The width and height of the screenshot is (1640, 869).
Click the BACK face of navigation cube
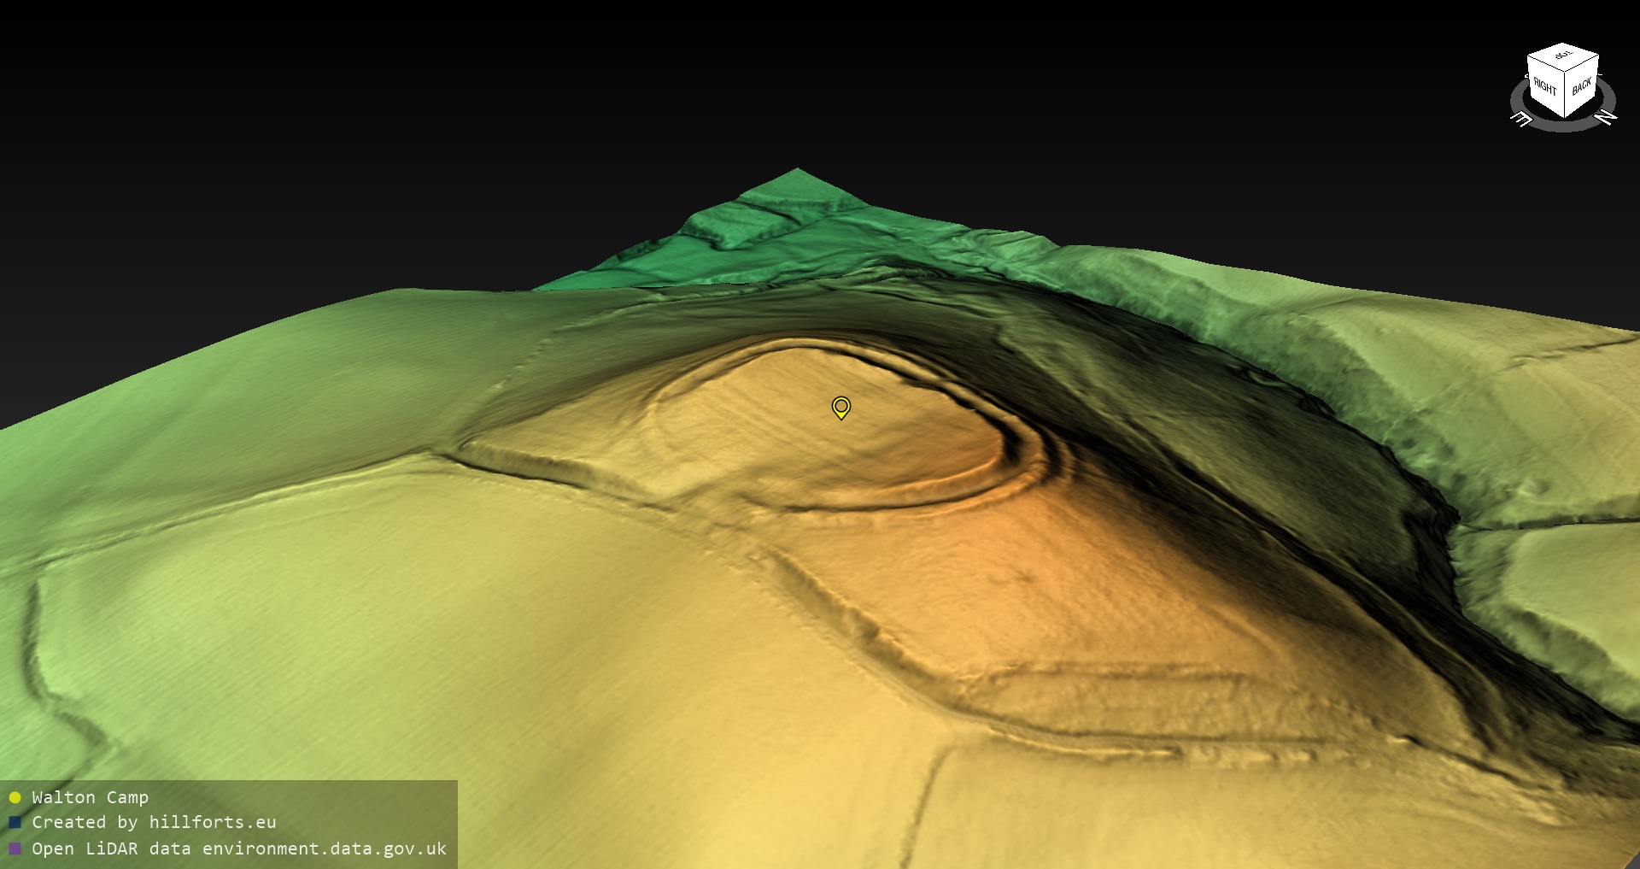click(x=1582, y=85)
